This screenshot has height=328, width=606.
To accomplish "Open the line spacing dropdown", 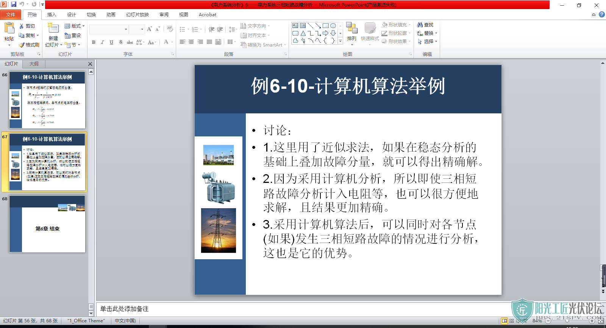I will point(233,29).
